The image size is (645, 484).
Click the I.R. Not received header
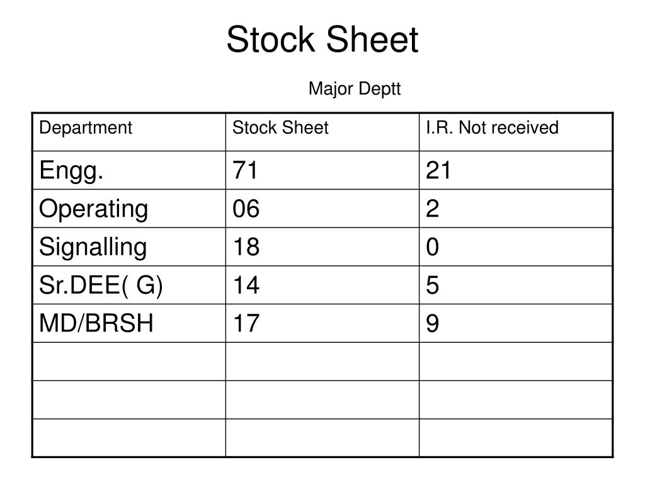tap(516, 132)
